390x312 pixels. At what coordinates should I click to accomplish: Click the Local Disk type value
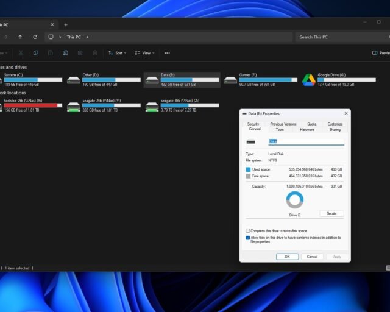point(276,154)
